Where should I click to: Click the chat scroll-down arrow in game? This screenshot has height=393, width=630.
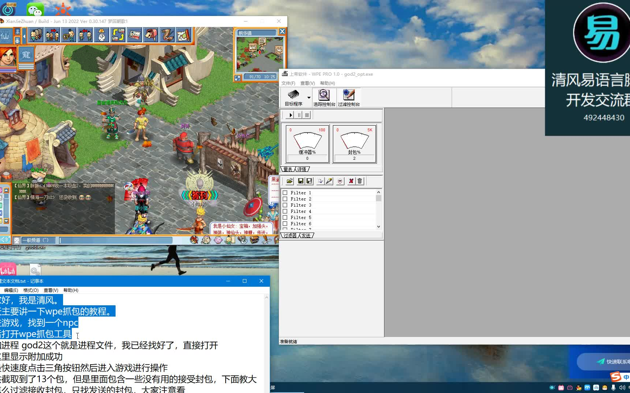tap(6, 221)
